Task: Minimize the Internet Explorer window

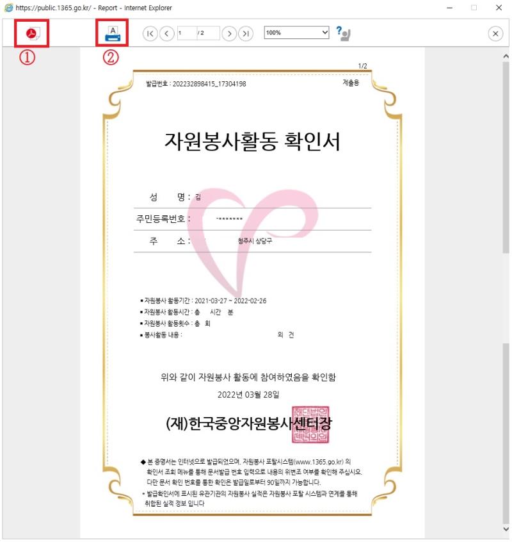Action: [447, 8]
